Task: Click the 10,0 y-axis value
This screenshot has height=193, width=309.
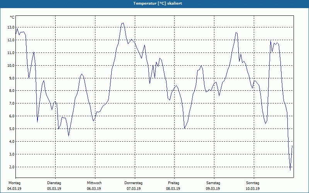Action: tap(11, 65)
